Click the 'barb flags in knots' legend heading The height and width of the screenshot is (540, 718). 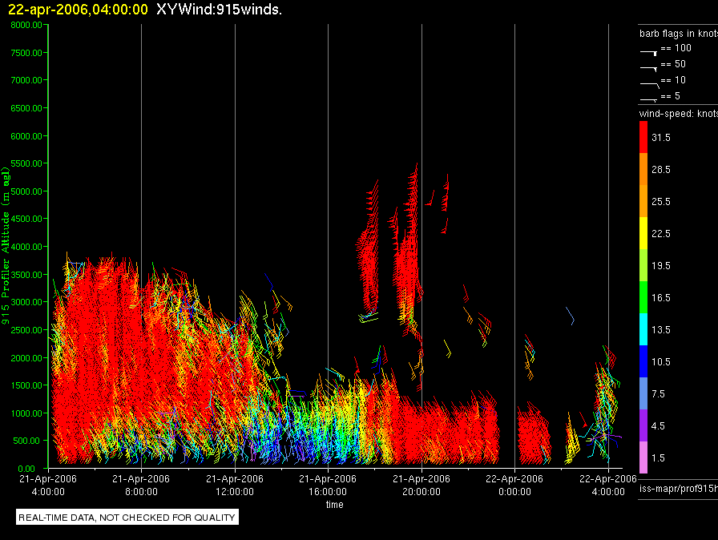point(679,34)
